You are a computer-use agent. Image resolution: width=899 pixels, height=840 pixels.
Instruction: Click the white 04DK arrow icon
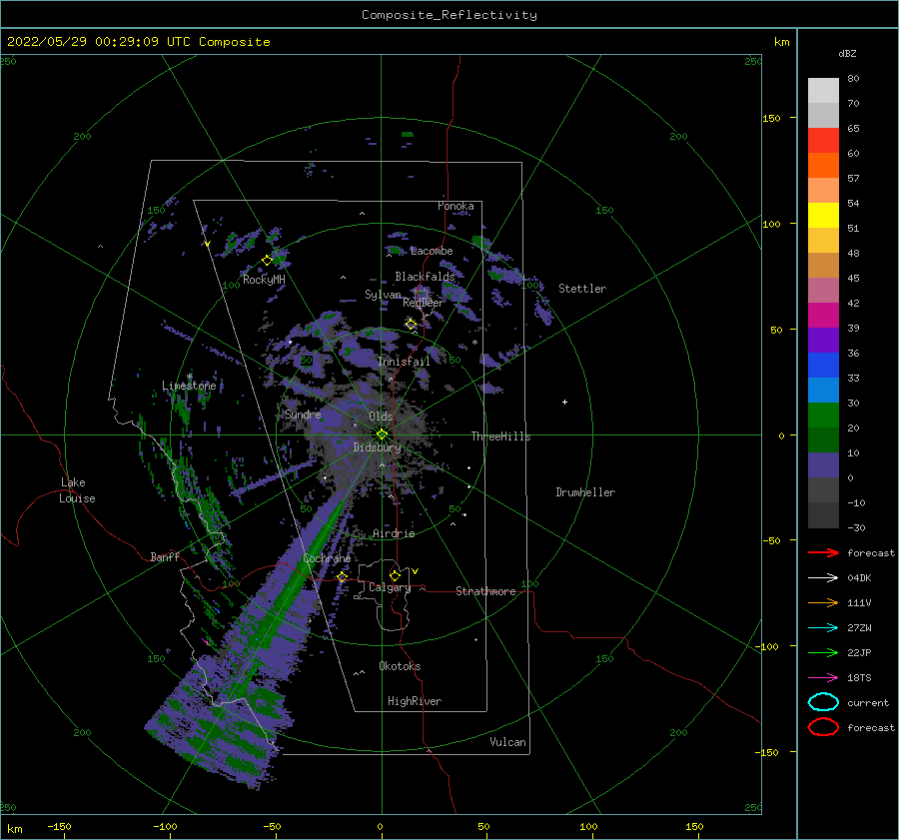point(823,577)
